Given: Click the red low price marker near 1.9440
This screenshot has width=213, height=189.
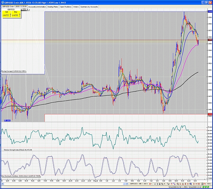Looking at the screenshot, I should (x=210, y=114).
